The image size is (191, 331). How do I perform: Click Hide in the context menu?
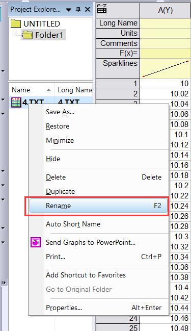pyautogui.click(x=53, y=159)
